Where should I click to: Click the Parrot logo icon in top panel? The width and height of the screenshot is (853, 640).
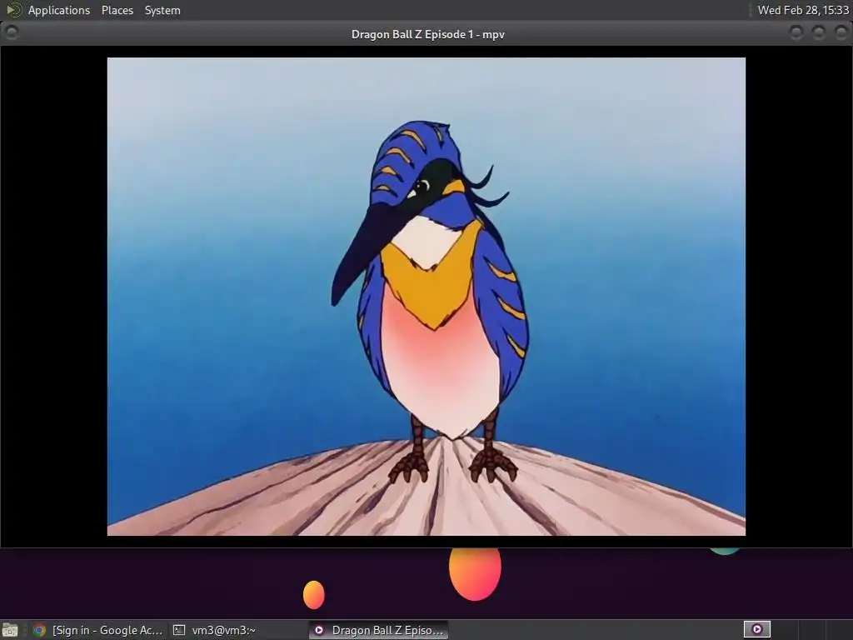coord(13,10)
